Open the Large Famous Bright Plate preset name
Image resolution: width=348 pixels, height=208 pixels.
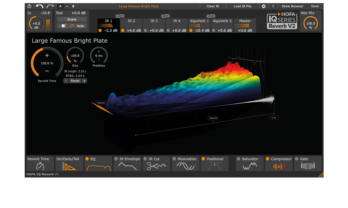coord(139,6)
